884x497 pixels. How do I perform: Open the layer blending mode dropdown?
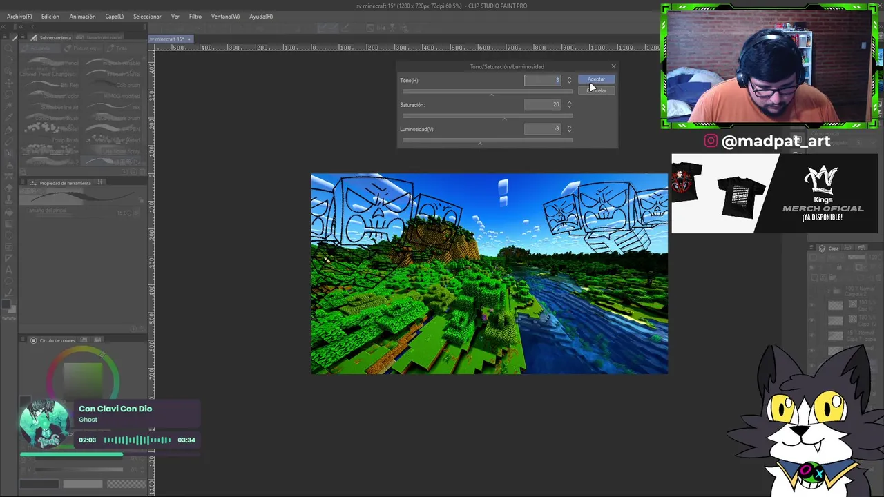click(x=836, y=257)
